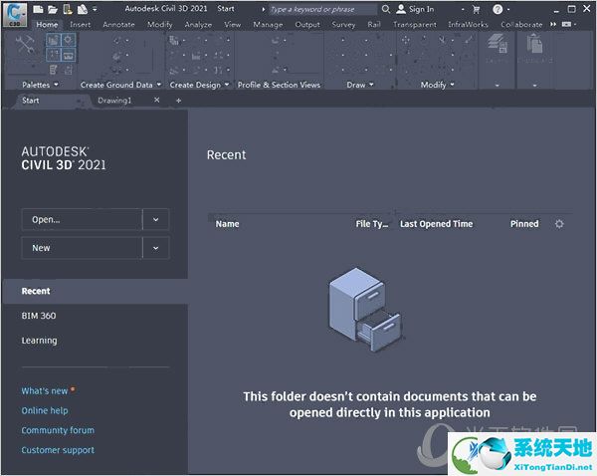Expand the Modify panel dropdown

coord(452,85)
